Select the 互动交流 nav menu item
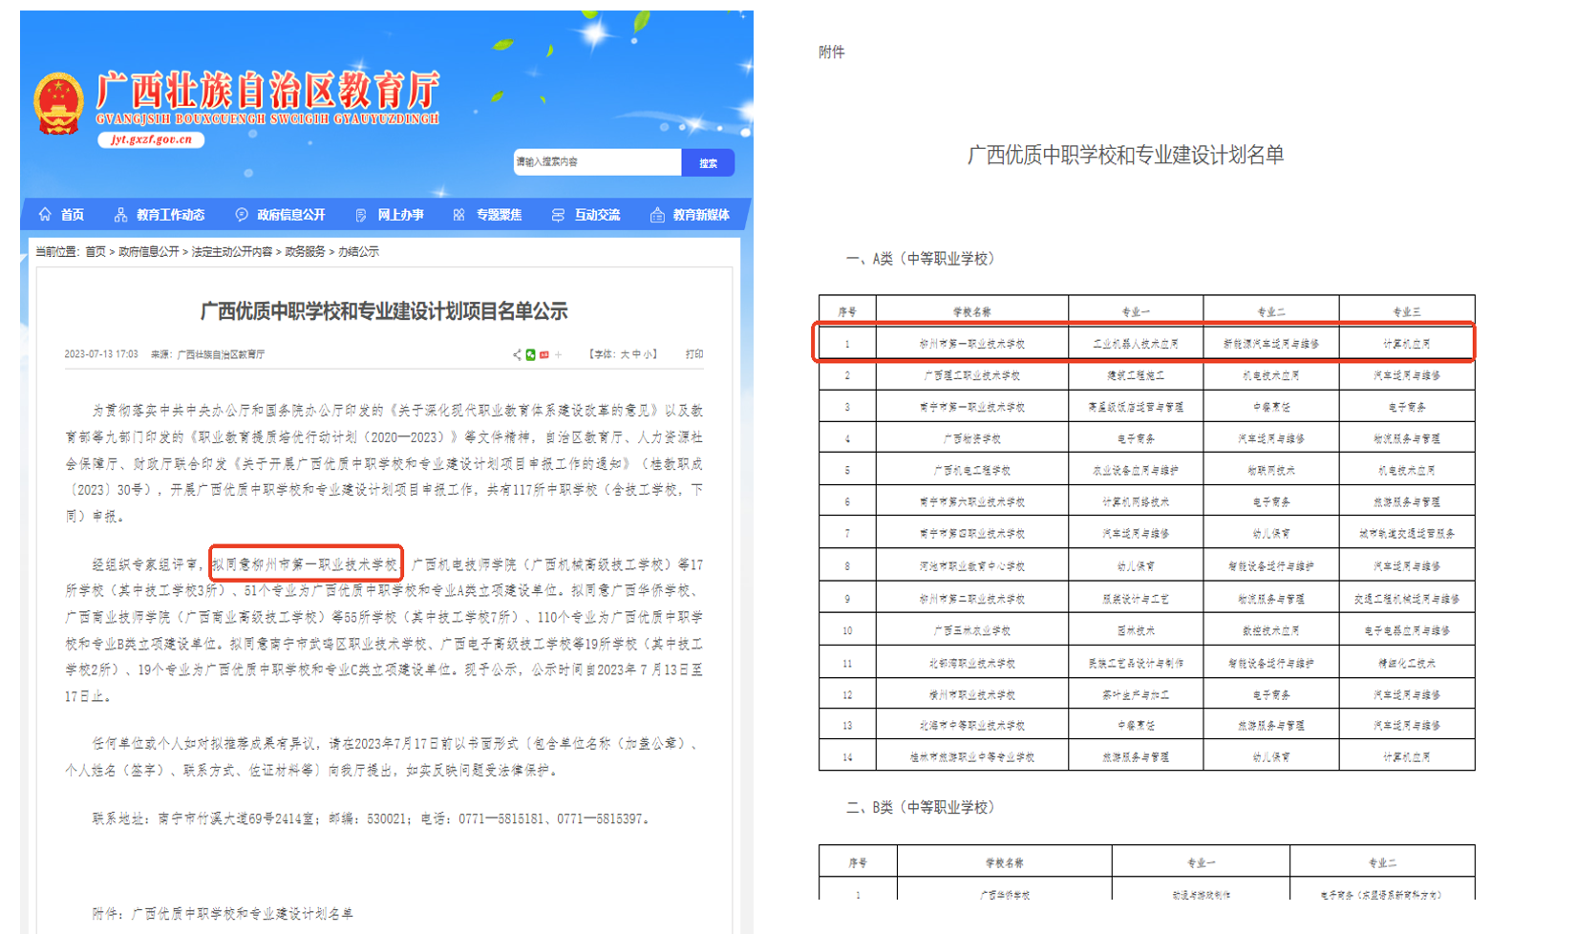Viewport: 1576px width, 934px height. (x=586, y=215)
